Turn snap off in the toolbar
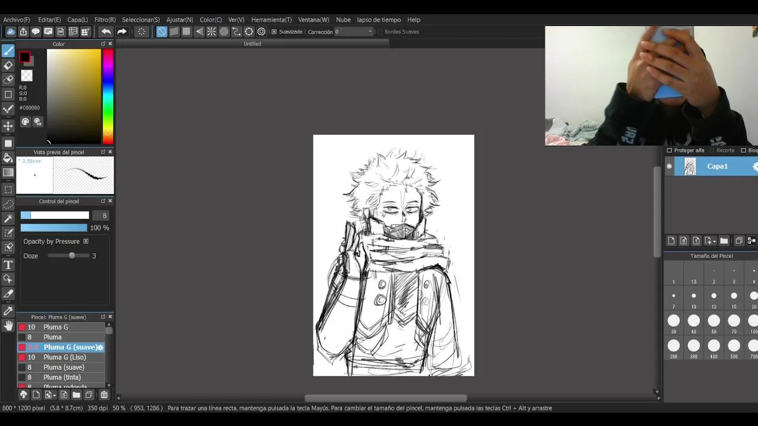The height and width of the screenshot is (426, 758). [162, 32]
